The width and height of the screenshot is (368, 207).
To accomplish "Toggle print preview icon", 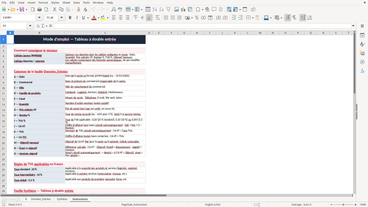I will point(46,10).
